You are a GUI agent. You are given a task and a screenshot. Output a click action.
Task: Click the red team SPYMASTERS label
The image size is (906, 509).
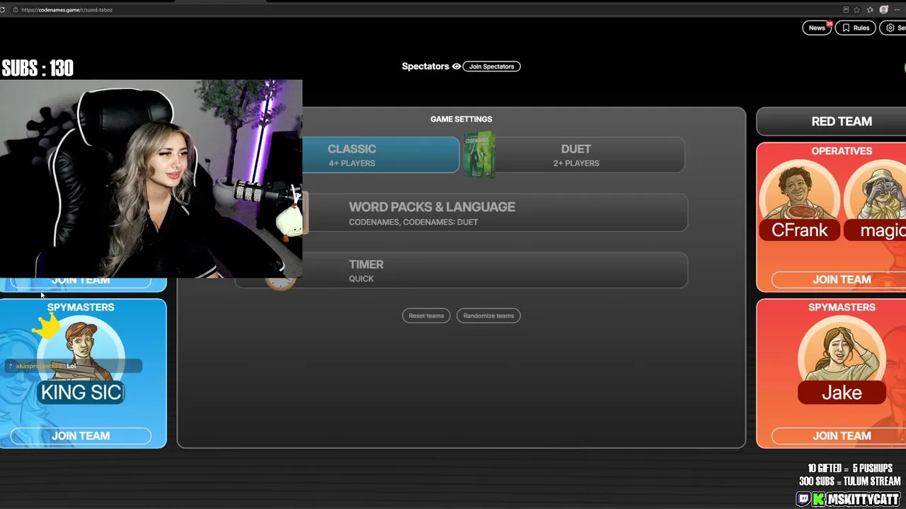(842, 308)
